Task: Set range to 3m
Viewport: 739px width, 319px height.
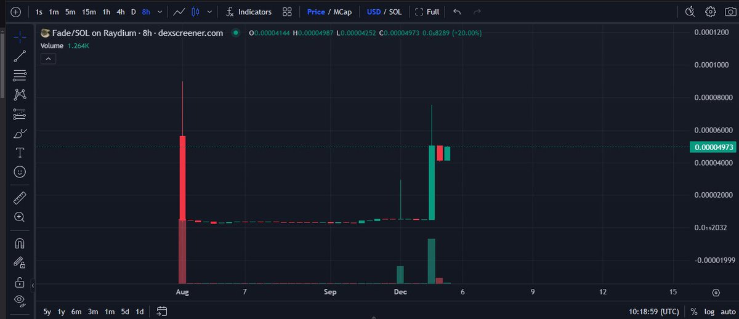Action: pos(93,312)
